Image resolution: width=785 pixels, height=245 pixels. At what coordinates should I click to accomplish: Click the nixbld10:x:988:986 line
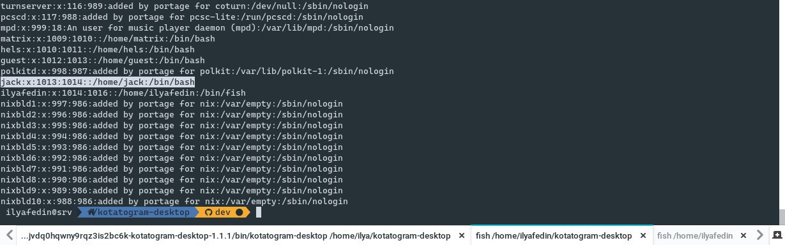coord(174,201)
